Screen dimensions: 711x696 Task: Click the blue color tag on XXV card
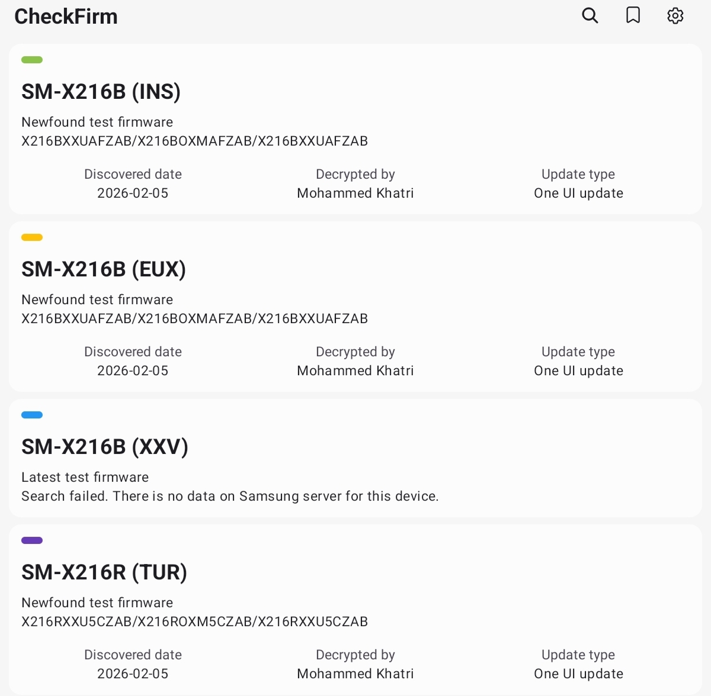pyautogui.click(x=32, y=415)
